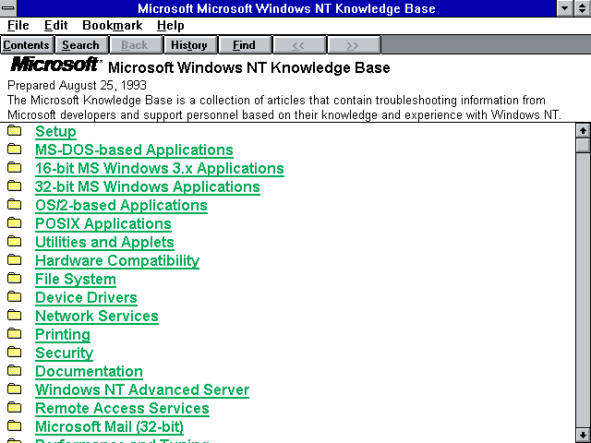Click the next topic >> button

click(x=353, y=45)
